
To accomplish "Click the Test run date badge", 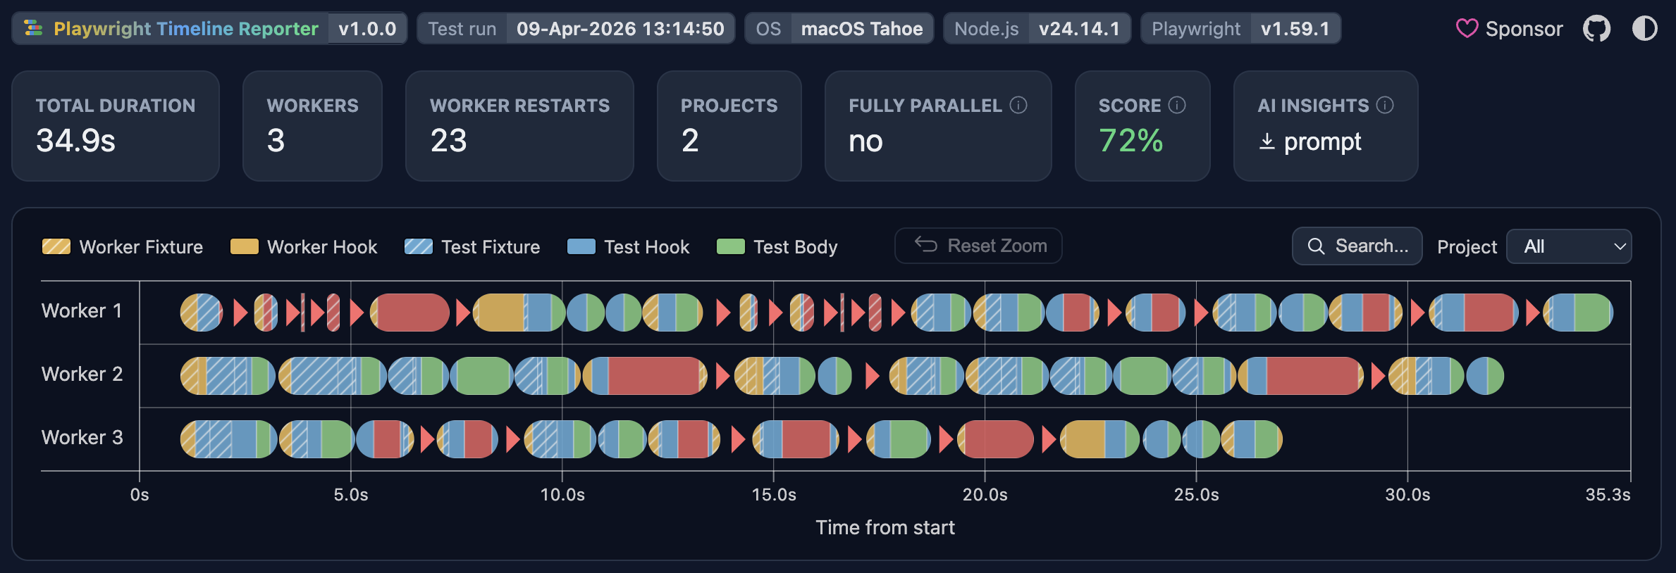I will (576, 29).
